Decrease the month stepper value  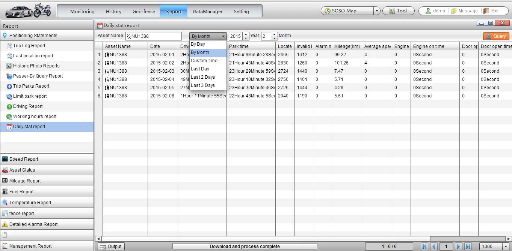tap(275, 38)
